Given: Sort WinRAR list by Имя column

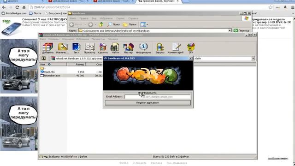Looking at the screenshot, I should click(53, 65).
